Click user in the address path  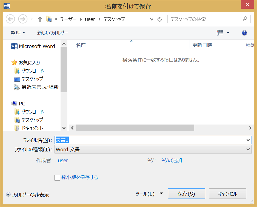pyautogui.click(x=90, y=19)
